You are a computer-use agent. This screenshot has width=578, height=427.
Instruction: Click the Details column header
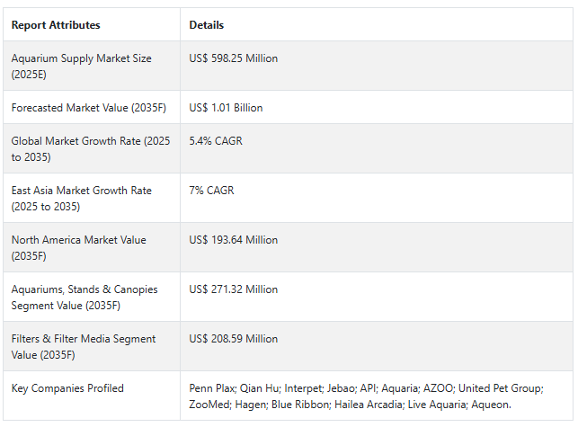click(207, 25)
